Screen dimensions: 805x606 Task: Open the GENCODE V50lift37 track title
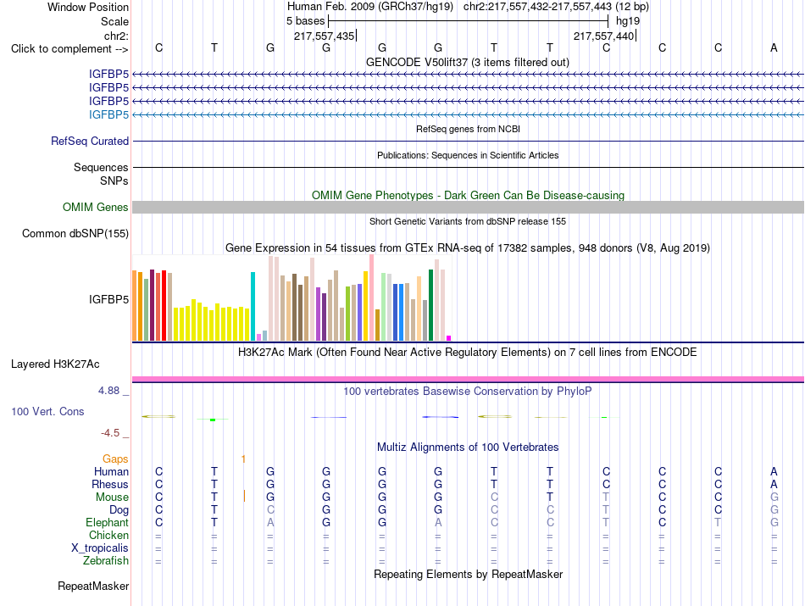point(467,62)
